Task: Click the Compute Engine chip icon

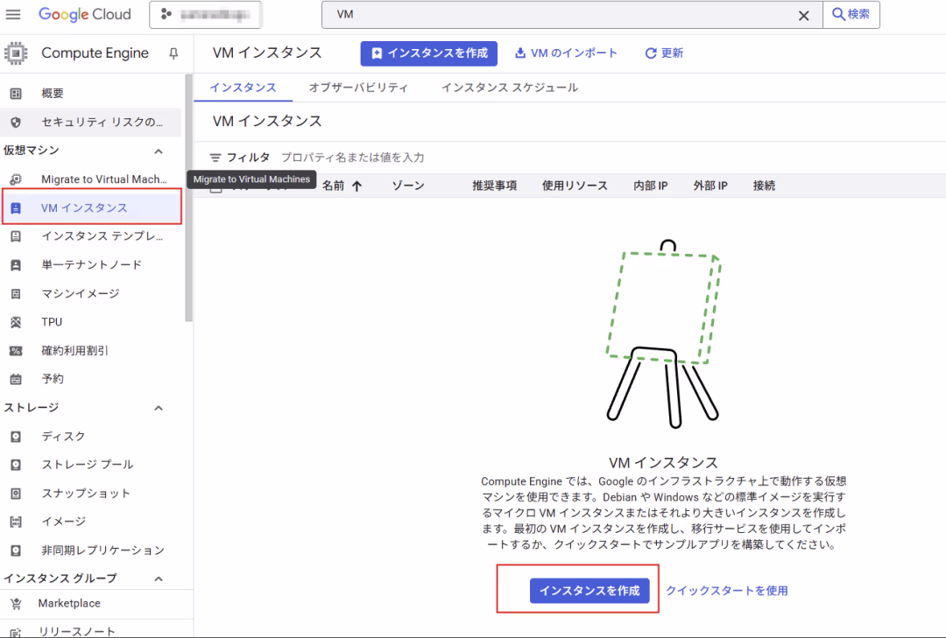Action: pos(16,53)
